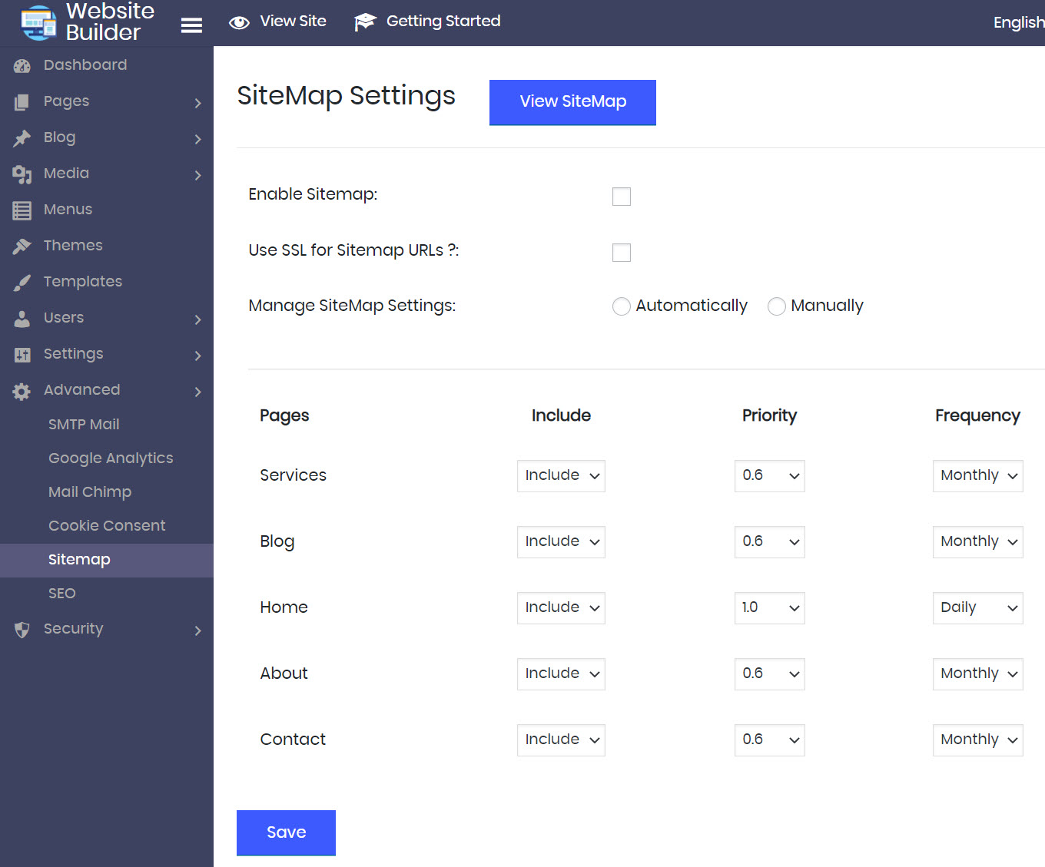Image resolution: width=1045 pixels, height=867 pixels.
Task: Click the Menus list icon
Action: (22, 210)
